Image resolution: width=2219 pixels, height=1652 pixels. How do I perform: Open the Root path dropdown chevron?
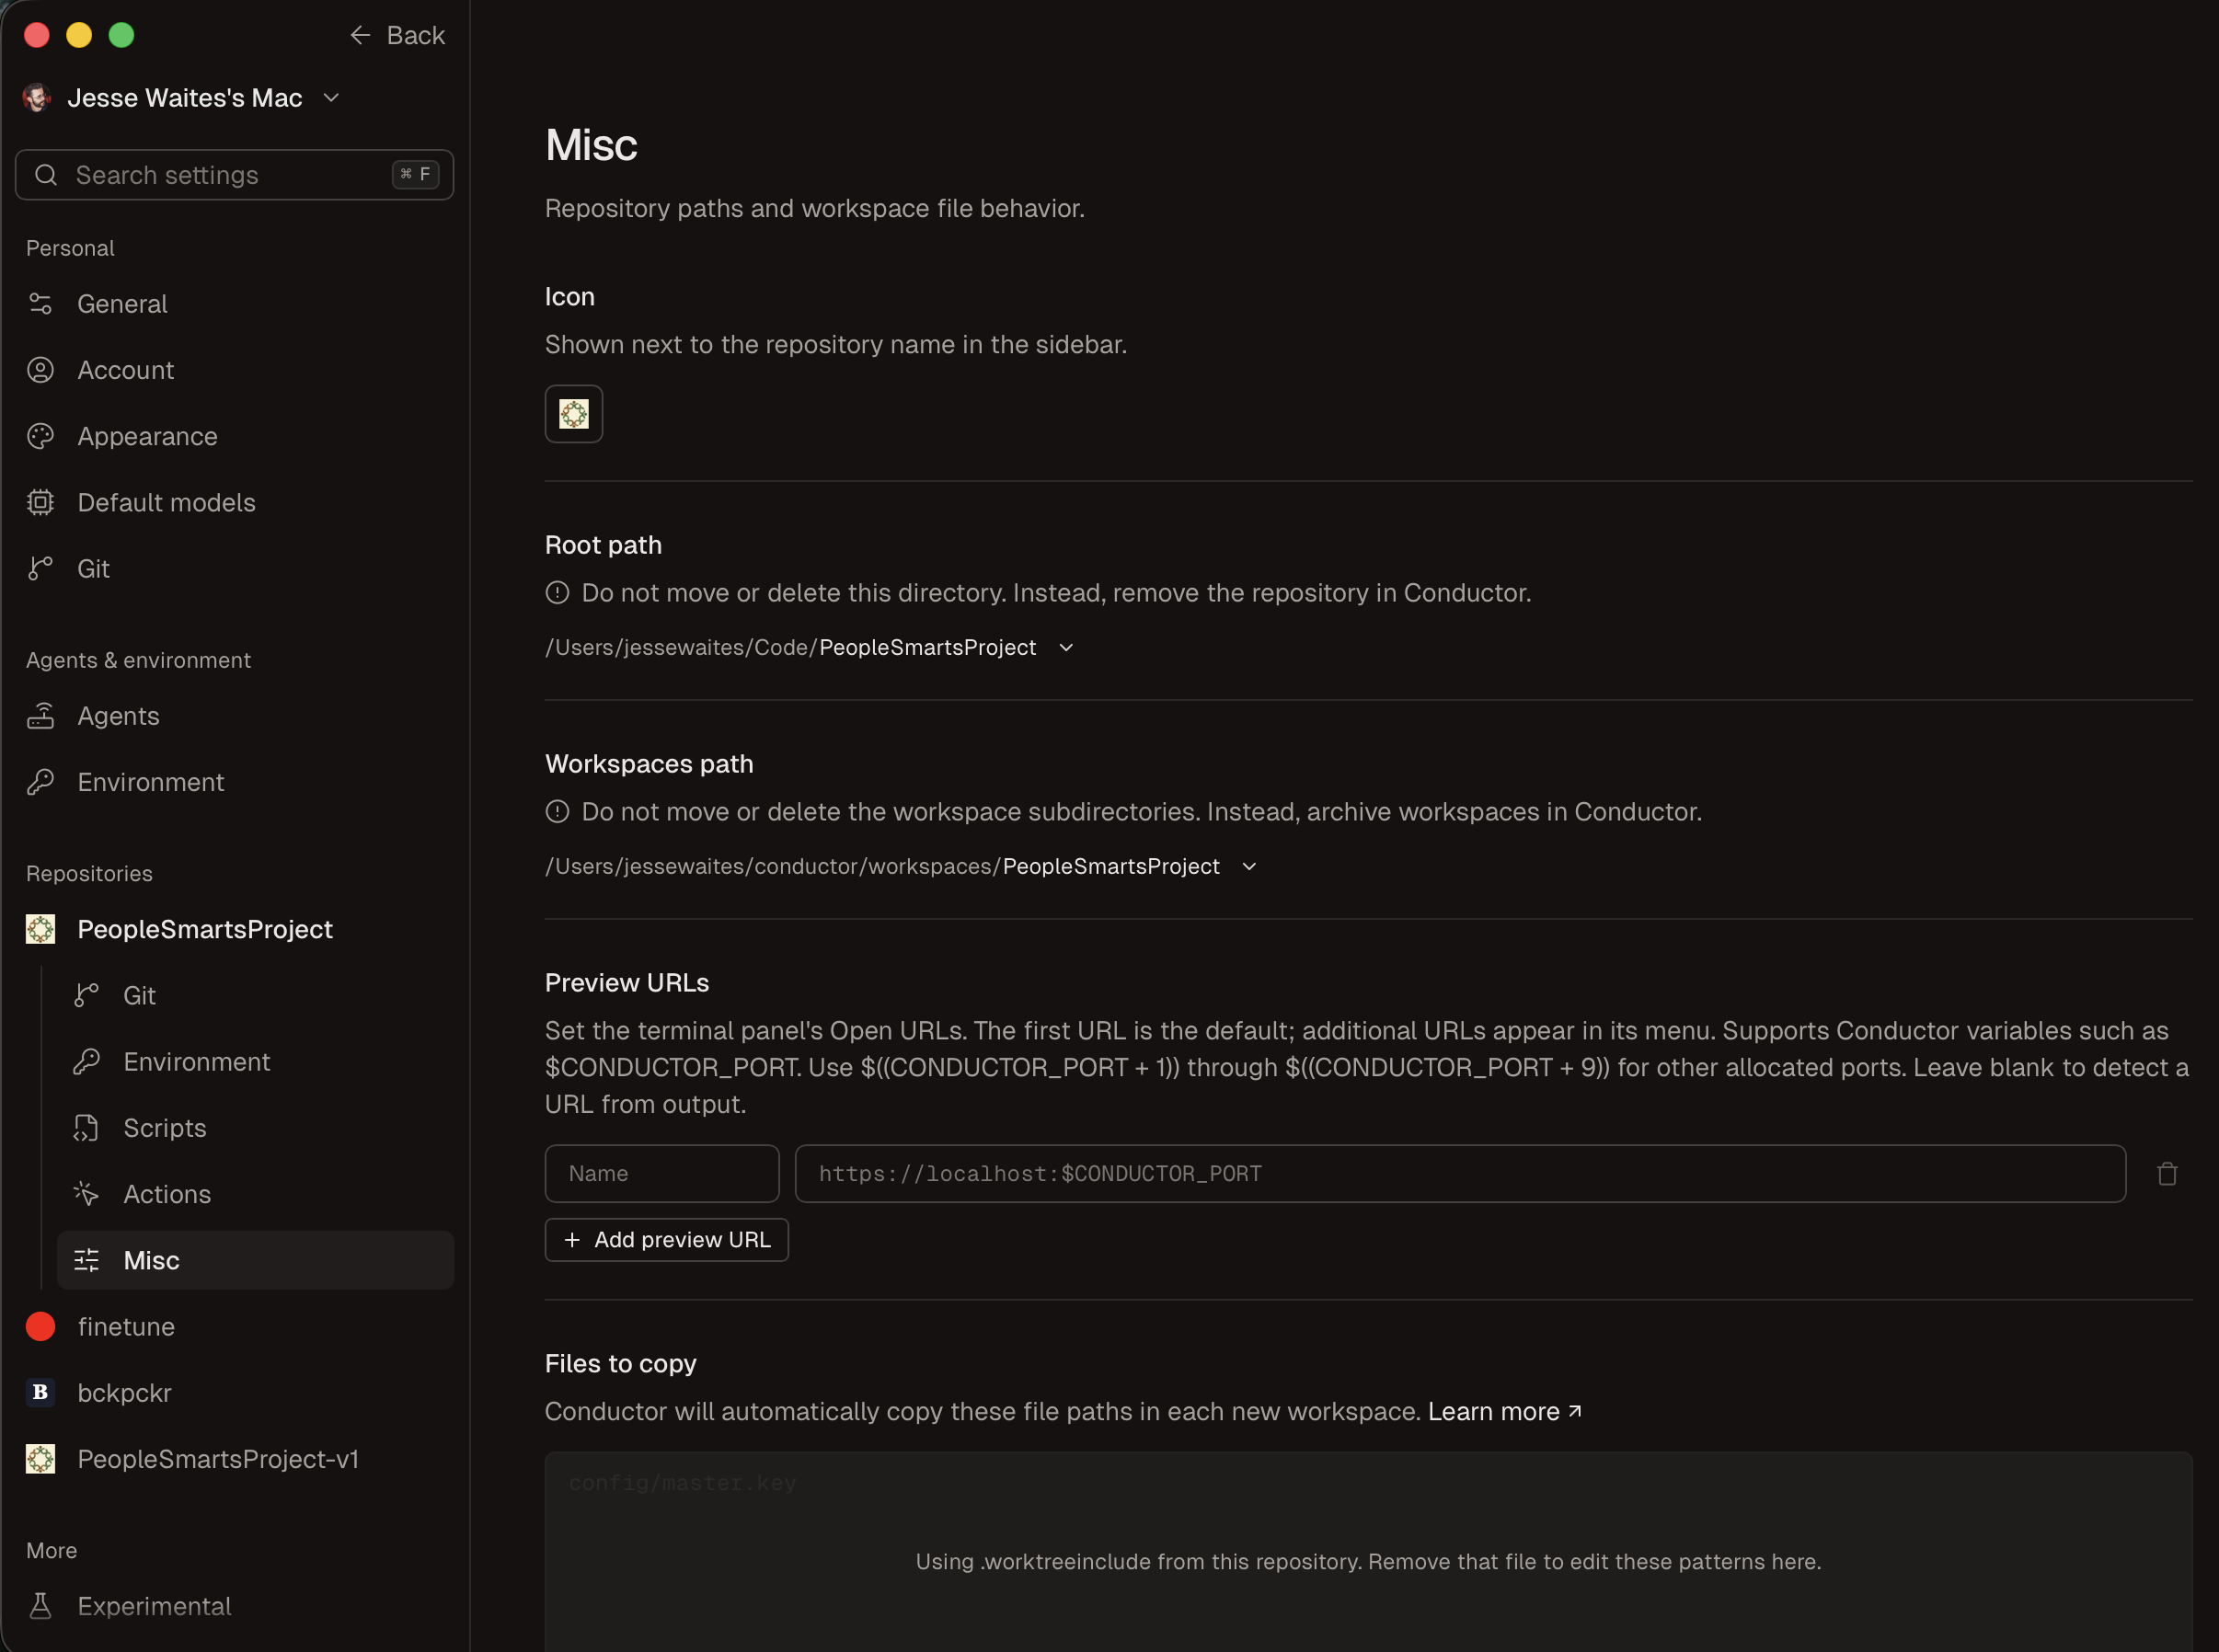[x=1066, y=648]
